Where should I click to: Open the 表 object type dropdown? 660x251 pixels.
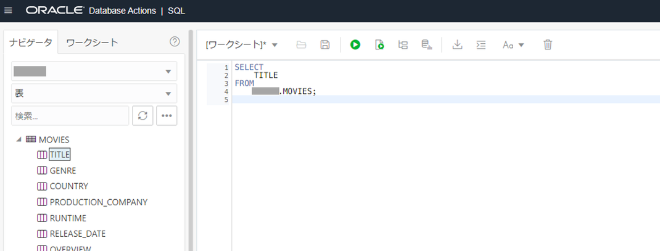point(94,94)
